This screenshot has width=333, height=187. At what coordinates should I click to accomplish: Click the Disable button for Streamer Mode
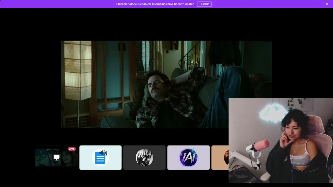tap(204, 4)
